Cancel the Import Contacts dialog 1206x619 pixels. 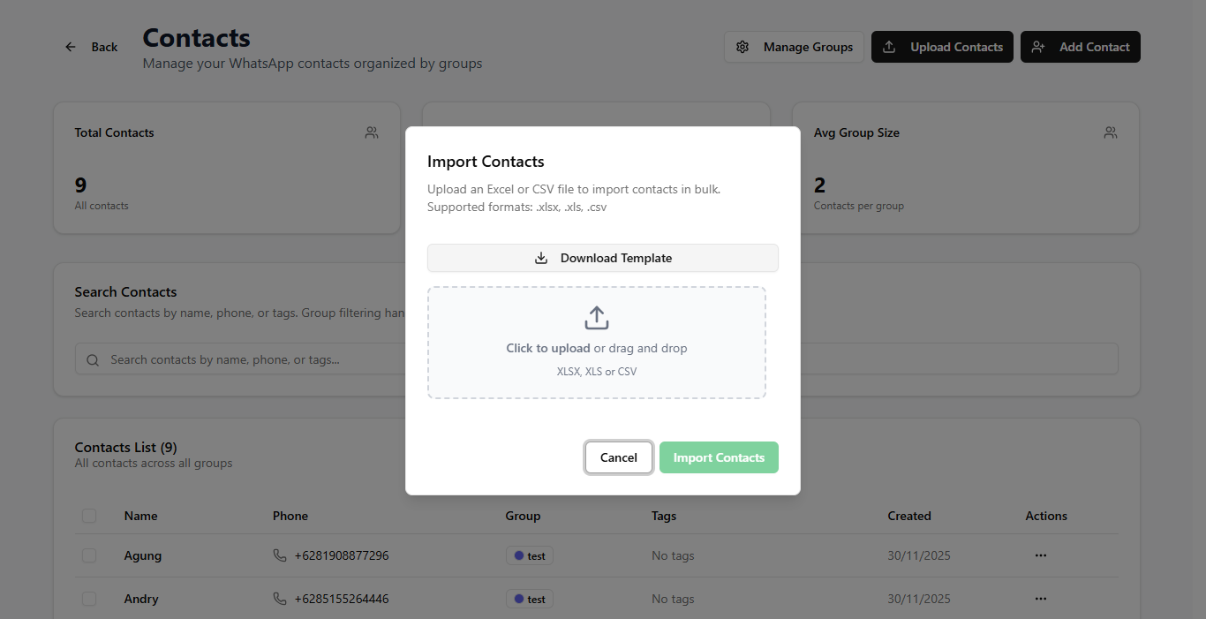(618, 457)
